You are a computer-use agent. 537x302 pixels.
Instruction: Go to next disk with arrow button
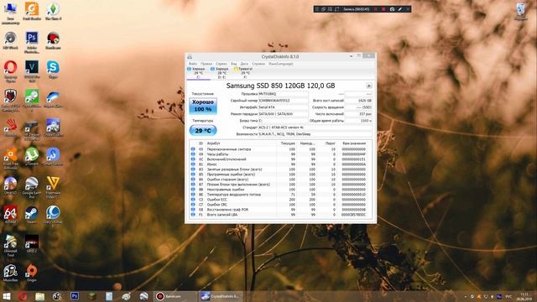[369, 86]
